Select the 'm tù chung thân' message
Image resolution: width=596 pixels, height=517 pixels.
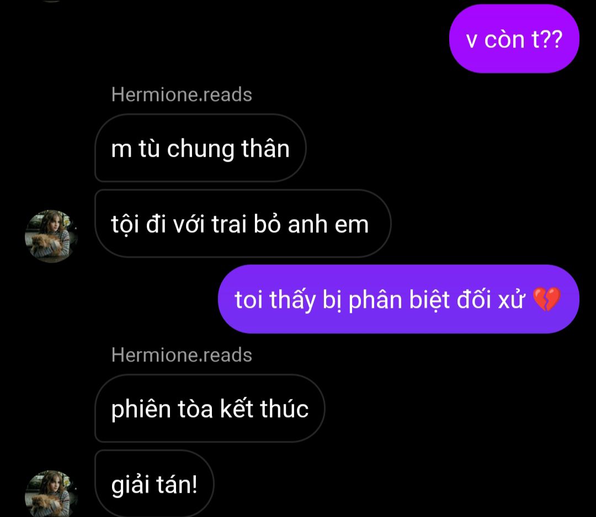pyautogui.click(x=200, y=148)
